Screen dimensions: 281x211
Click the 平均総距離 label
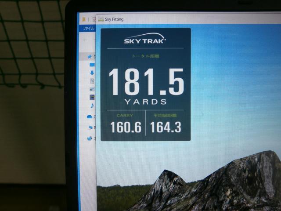[165, 115]
